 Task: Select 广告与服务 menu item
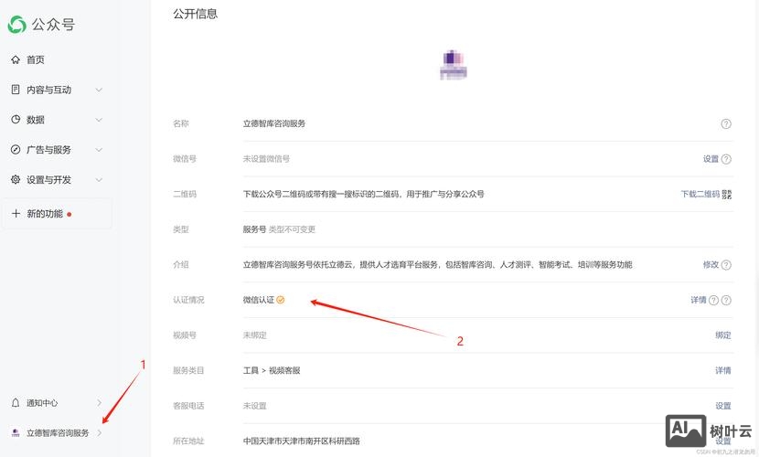48,149
